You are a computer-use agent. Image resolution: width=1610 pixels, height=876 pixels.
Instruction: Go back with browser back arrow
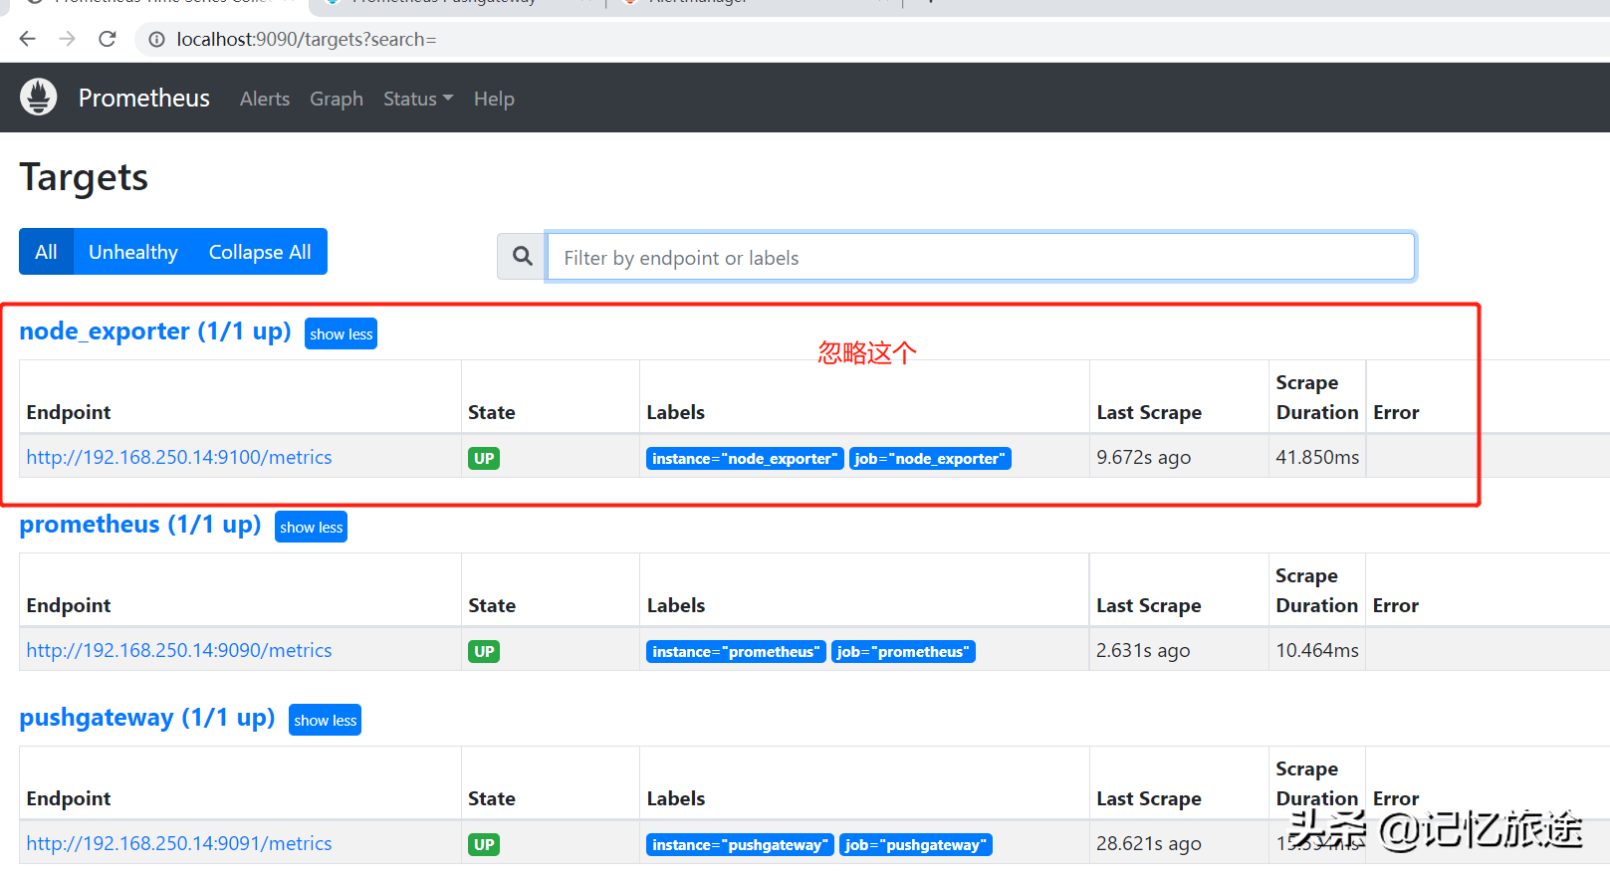27,39
